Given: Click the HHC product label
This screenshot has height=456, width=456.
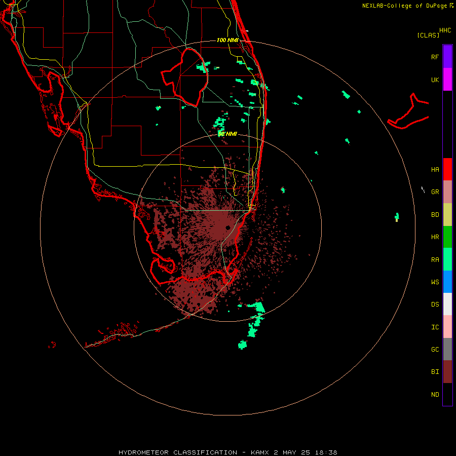Looking at the screenshot, I should click(x=445, y=30).
